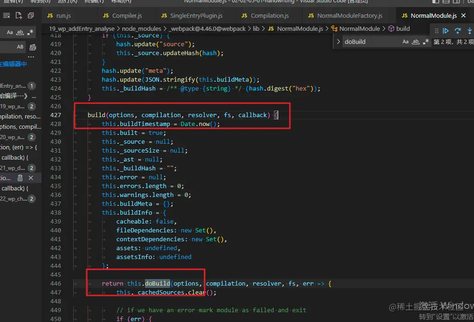Select search match 'mpilation, reso...'
474x322 pixels.
tap(20, 117)
